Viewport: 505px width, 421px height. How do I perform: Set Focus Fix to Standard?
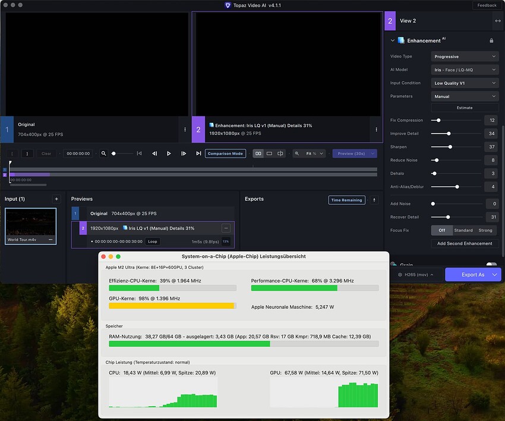pos(463,230)
